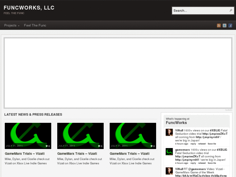Click the FEEL THE FUNC tagline
236x177 pixels.
point(14,13)
